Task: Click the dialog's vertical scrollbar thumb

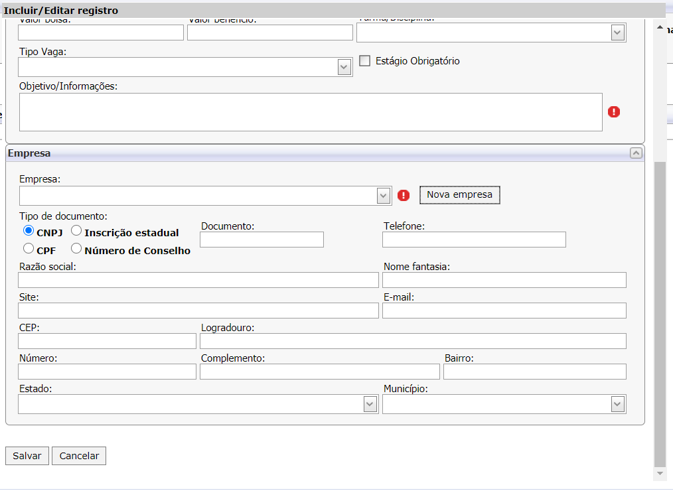Action: [660, 314]
